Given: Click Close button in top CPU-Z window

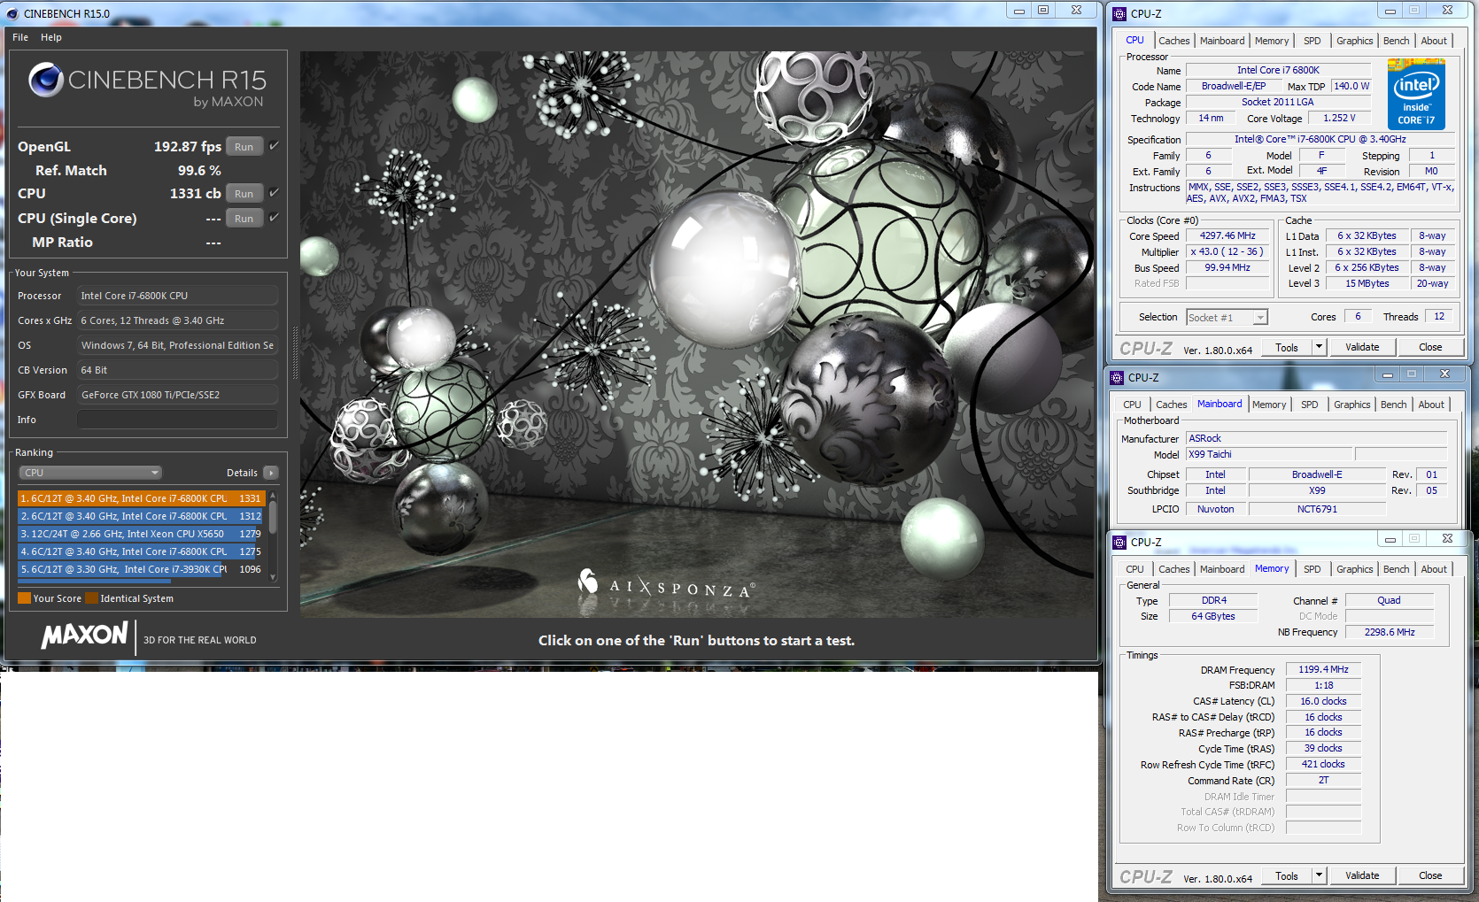Looking at the screenshot, I should coord(1430,347).
